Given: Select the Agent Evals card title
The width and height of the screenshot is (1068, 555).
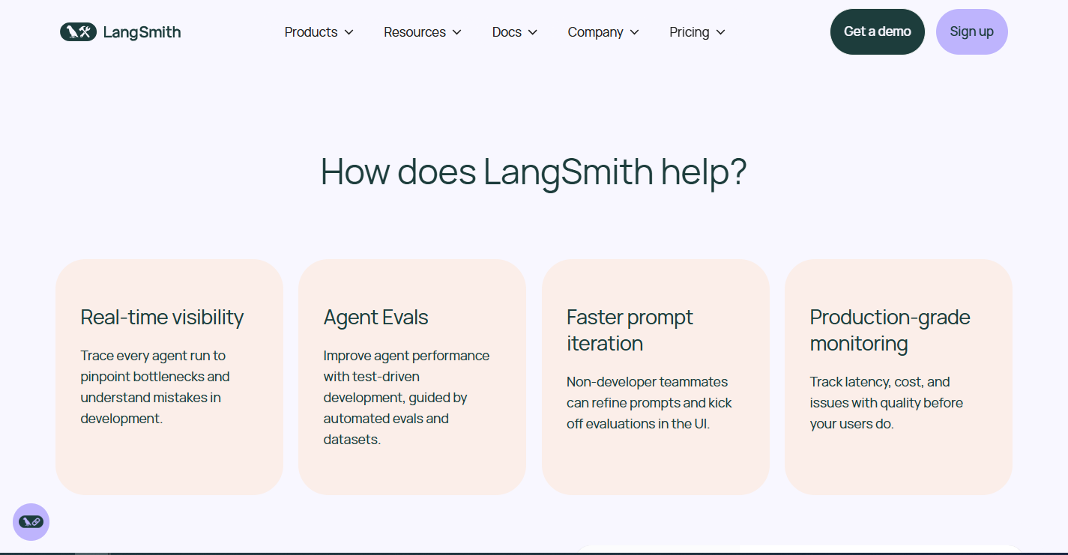Looking at the screenshot, I should click(x=376, y=318).
